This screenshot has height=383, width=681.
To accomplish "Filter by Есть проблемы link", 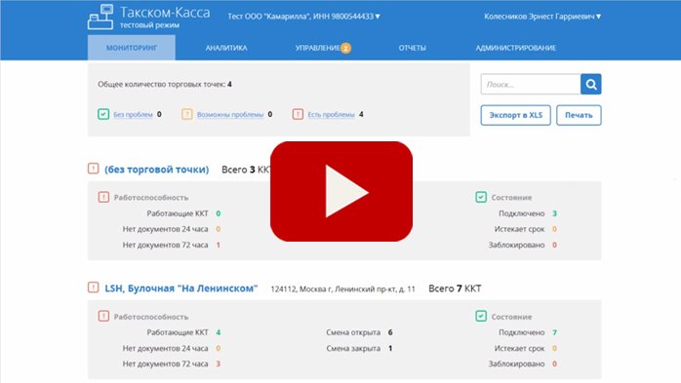I will point(332,114).
